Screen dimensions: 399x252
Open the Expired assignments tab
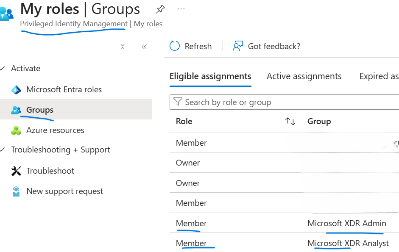coord(379,76)
